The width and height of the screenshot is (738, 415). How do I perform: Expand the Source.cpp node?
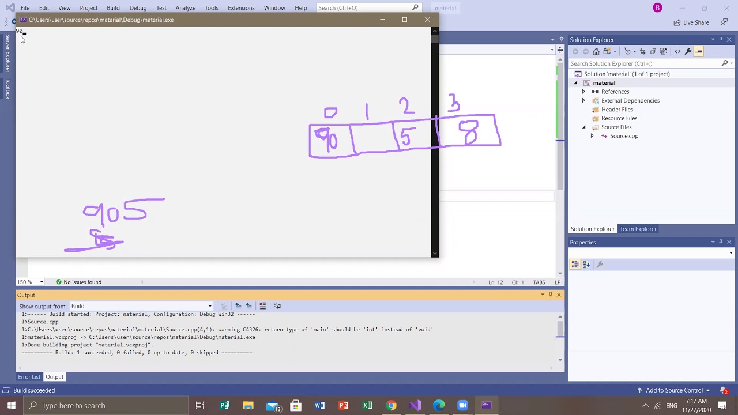[x=592, y=136]
